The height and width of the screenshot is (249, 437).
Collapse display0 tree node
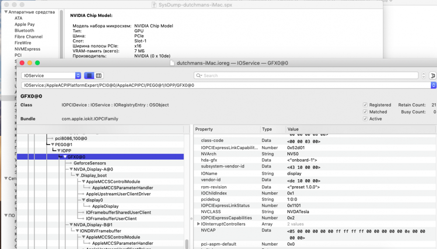[x=83, y=200]
